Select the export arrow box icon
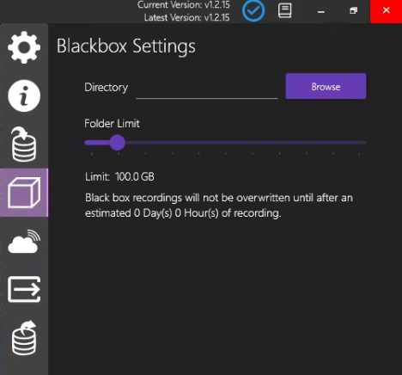This screenshot has height=375, width=402. pos(24,289)
